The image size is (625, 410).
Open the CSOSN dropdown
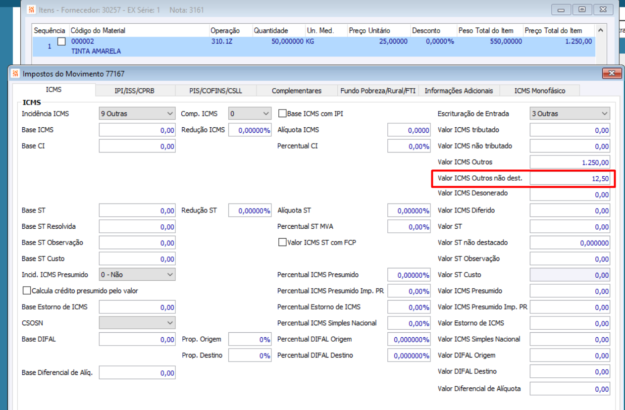137,323
